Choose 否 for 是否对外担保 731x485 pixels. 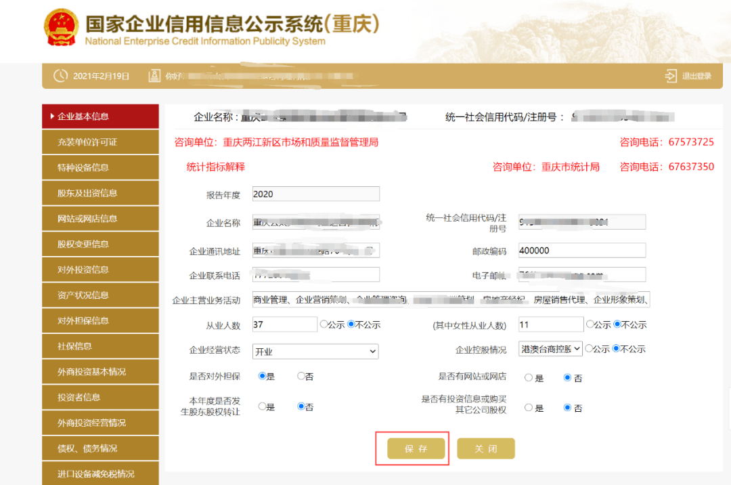click(301, 376)
